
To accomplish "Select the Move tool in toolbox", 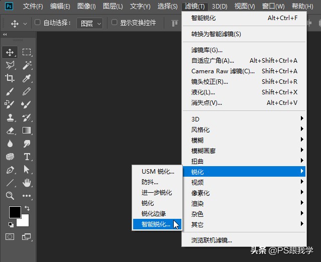I will (10, 52).
